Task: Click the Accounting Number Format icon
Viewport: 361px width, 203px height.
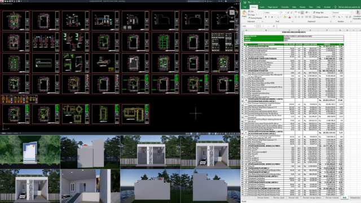Action: pos(334,17)
